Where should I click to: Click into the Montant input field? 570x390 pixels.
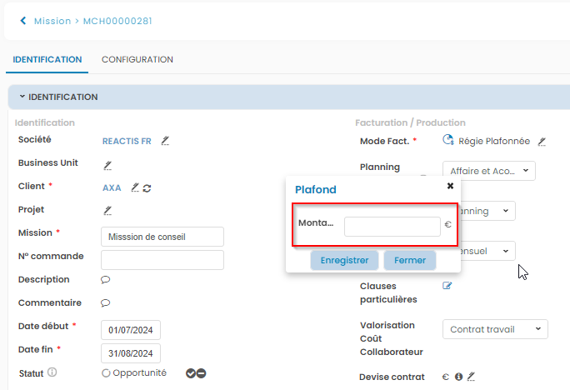tap(392, 226)
